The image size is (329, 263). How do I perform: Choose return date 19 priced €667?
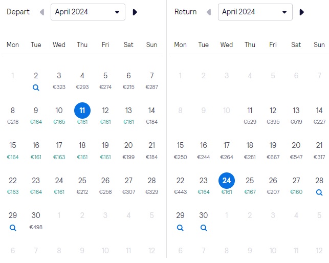pos(273,151)
